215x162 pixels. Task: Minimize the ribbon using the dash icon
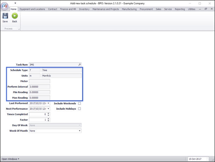(200, 9)
